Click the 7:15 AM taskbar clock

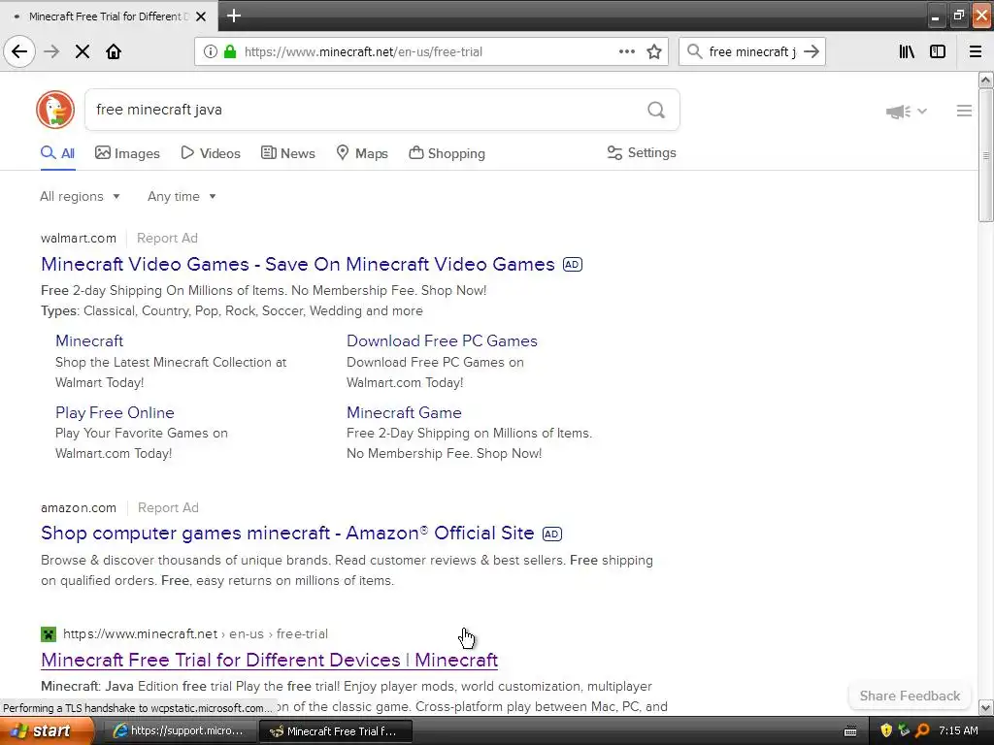pos(958,731)
